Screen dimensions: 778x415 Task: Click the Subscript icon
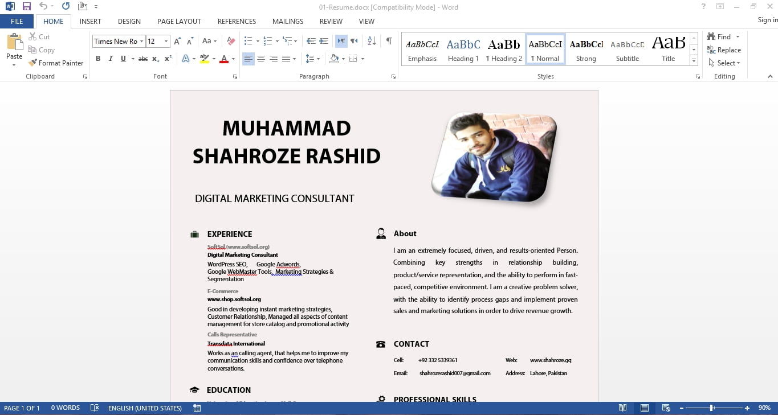point(156,59)
